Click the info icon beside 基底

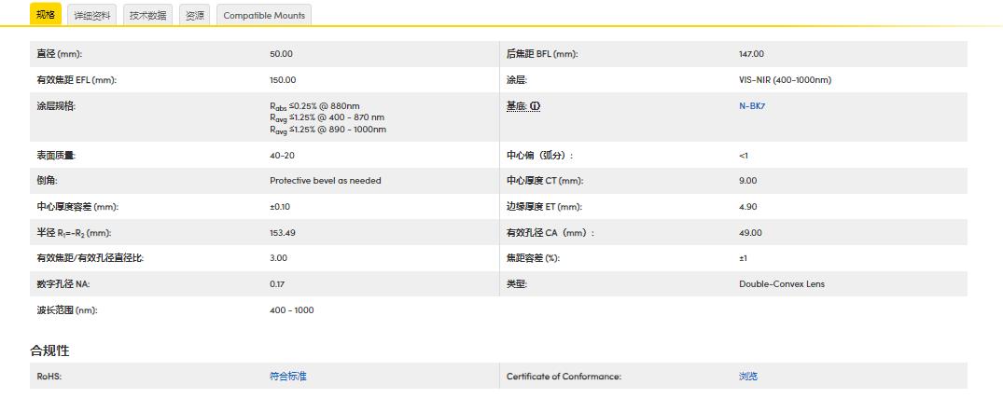[536, 106]
